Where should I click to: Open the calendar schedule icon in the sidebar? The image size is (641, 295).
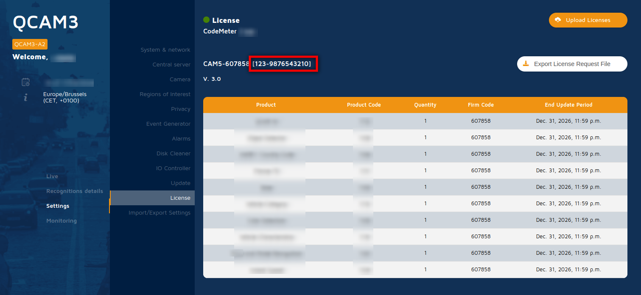[25, 82]
